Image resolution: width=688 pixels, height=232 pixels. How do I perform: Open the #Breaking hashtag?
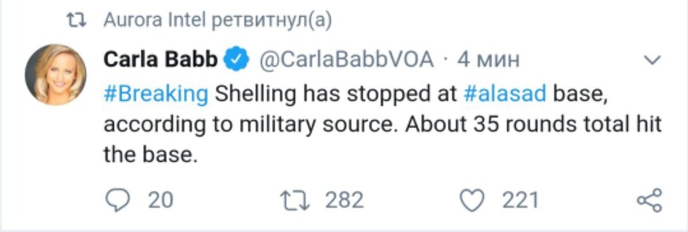pyautogui.click(x=156, y=94)
